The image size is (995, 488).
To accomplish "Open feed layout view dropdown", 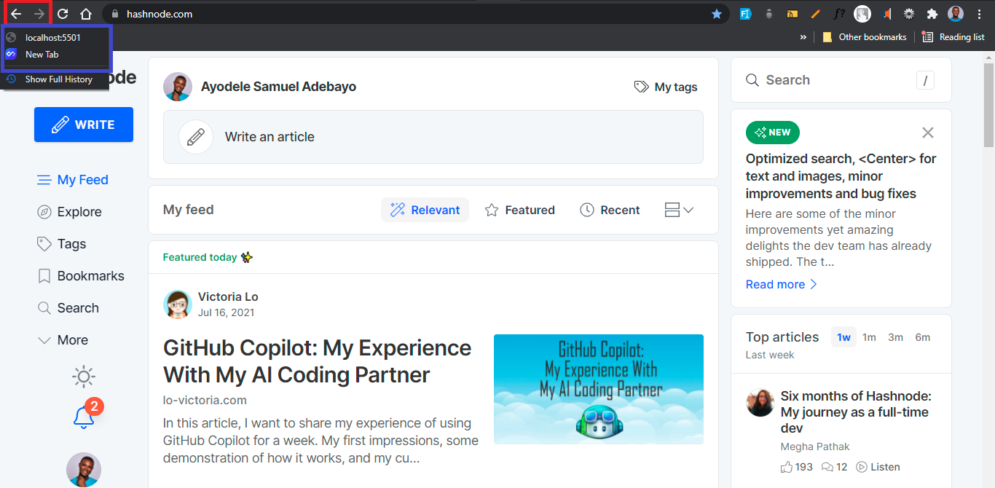I will [680, 210].
